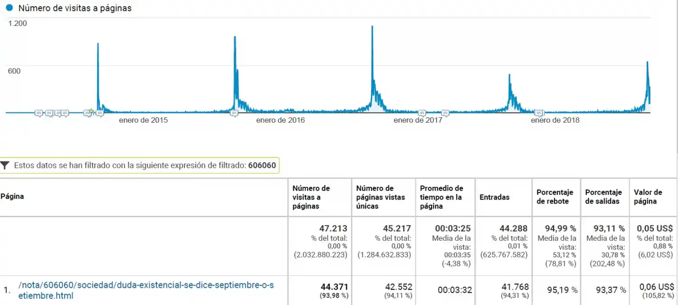Open the second annotation marker from the left
678x305 pixels.
[49, 113]
